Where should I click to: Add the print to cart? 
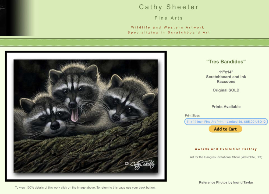[x=225, y=129]
